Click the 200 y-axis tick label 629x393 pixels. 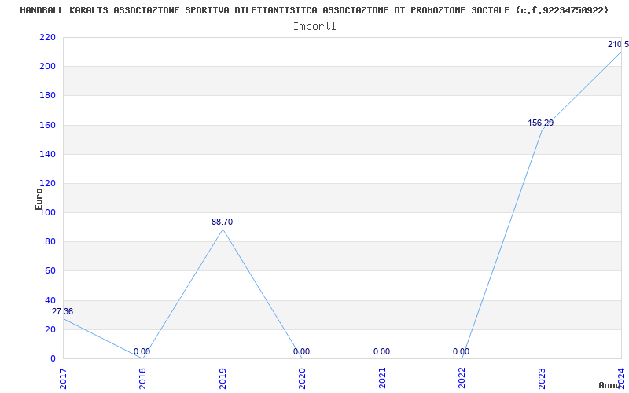pos(47,67)
